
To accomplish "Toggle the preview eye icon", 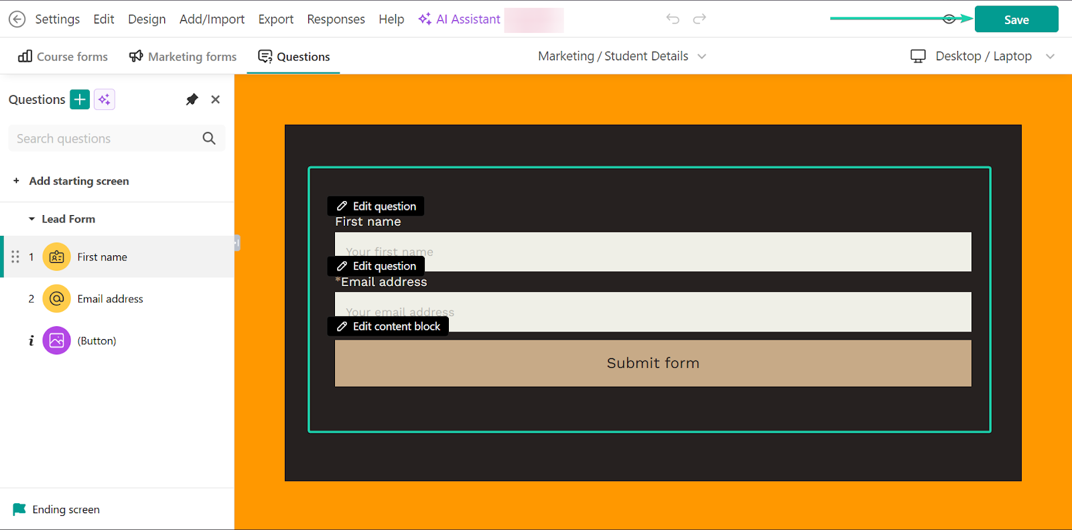I will [x=949, y=19].
